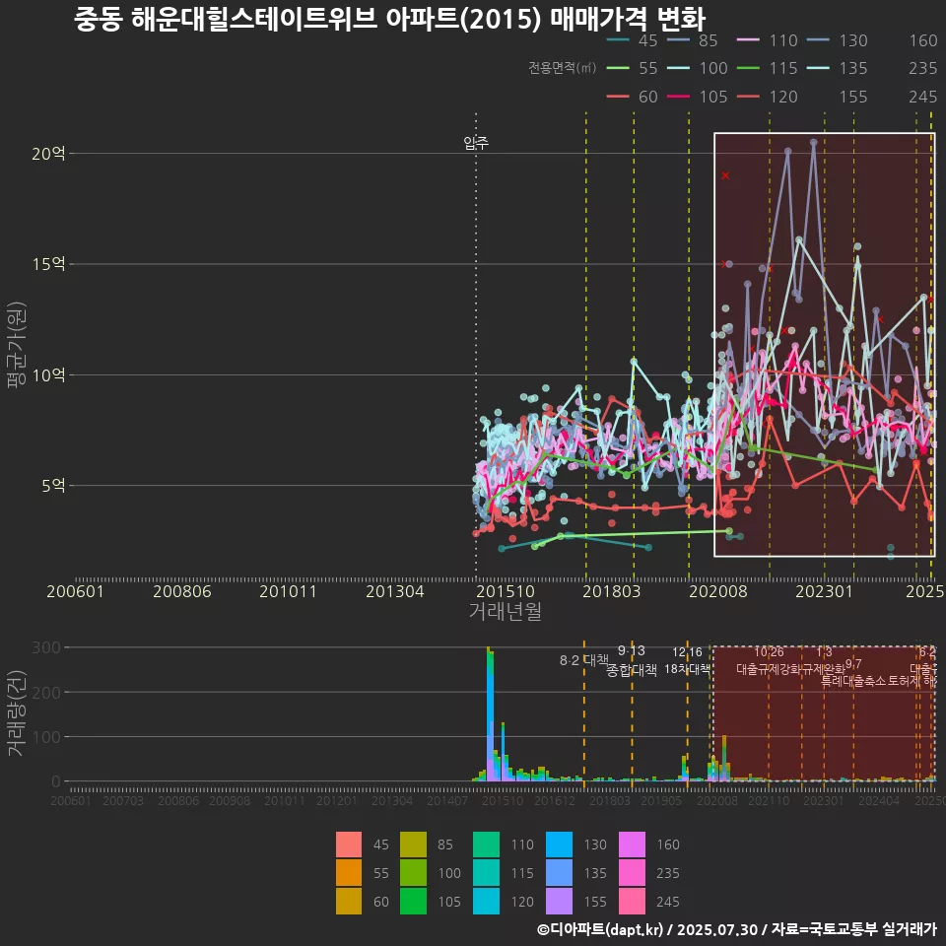Select the 135 line legend entry at top
This screenshot has width=946, height=946.
pos(838,68)
